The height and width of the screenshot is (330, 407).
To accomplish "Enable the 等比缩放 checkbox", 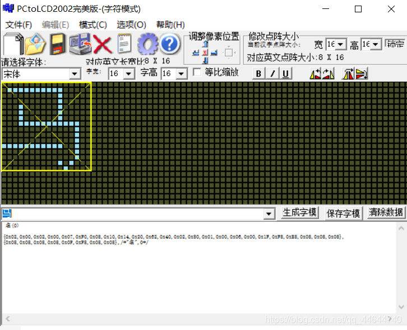I will (197, 72).
